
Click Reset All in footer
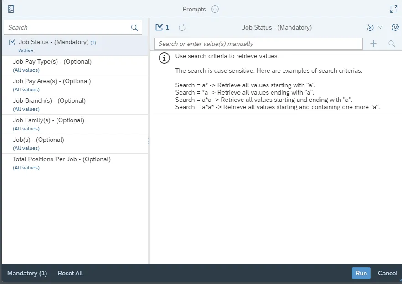(70, 273)
